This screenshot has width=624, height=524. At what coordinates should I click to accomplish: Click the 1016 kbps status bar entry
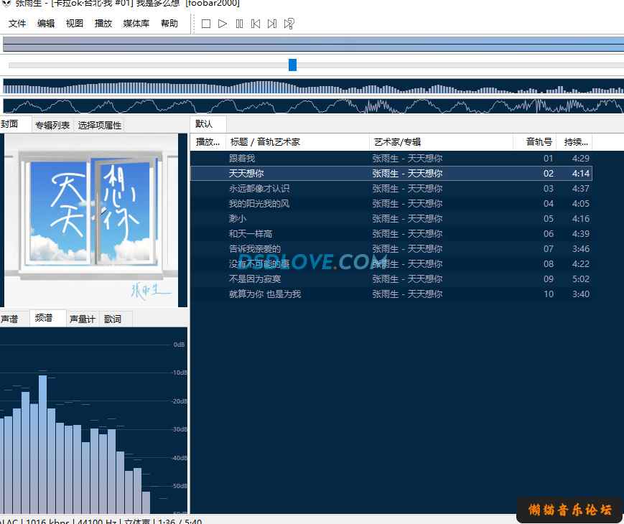(47, 521)
